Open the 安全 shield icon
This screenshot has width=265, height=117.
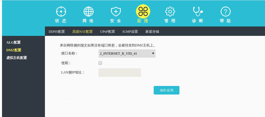coord(116,11)
